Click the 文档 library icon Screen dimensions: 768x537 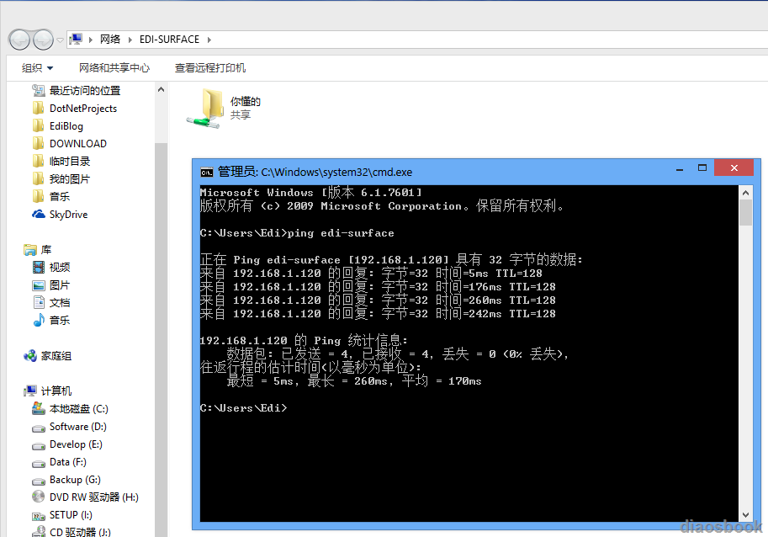pos(39,302)
